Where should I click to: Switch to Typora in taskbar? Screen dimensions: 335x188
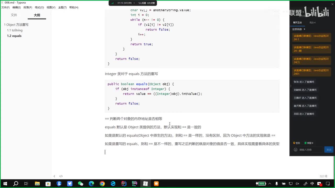146,184
